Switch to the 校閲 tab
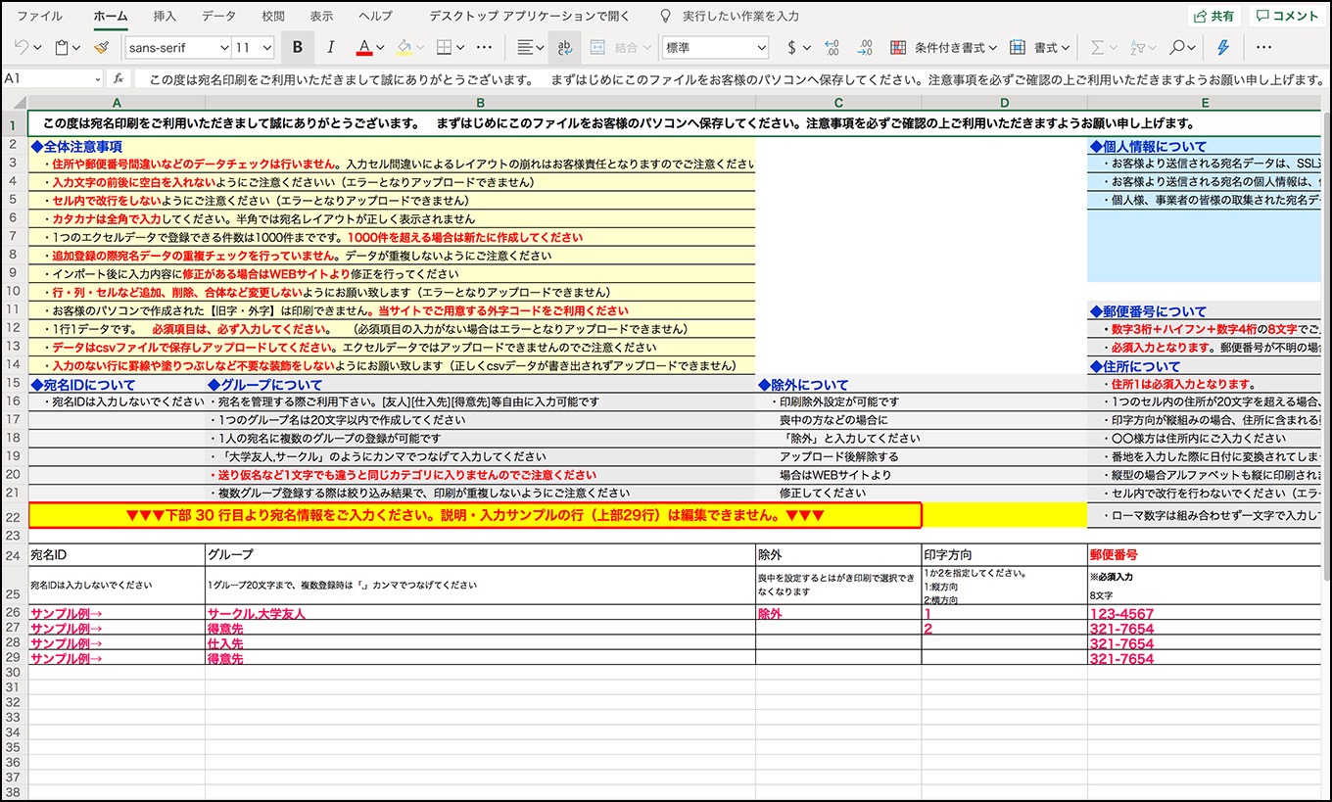This screenshot has height=802, width=1332. click(273, 16)
